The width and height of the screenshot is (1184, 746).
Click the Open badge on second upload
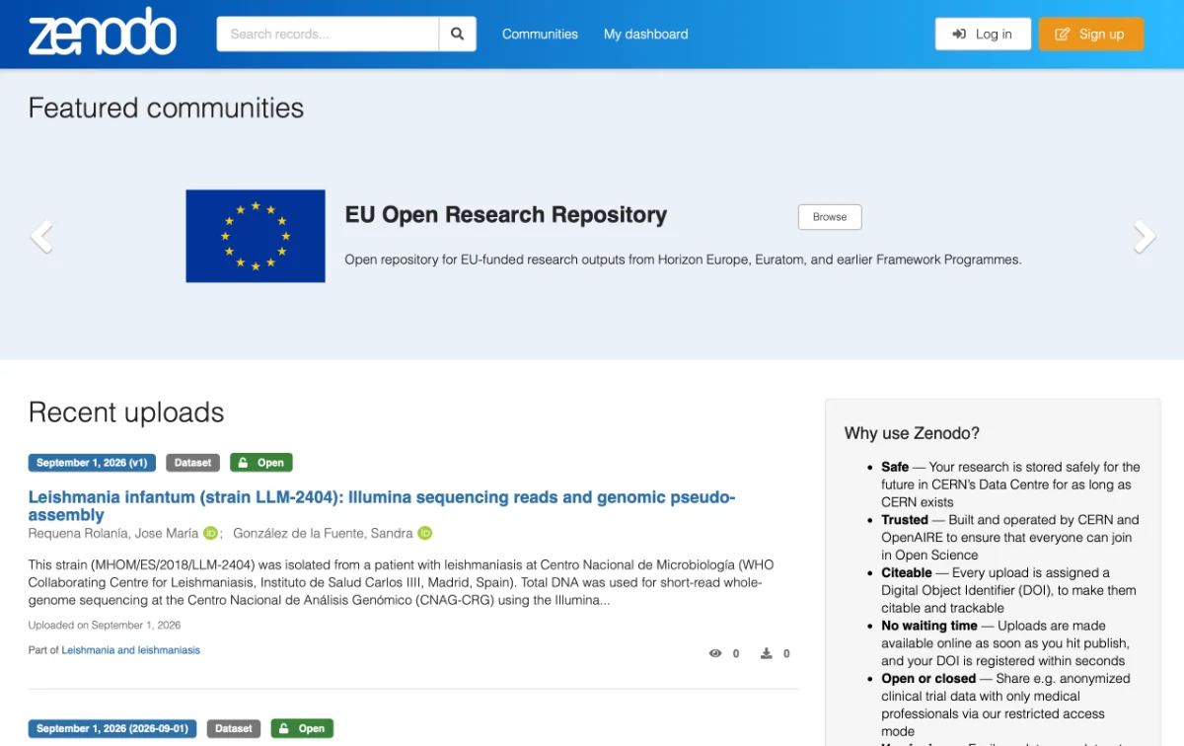(x=302, y=728)
